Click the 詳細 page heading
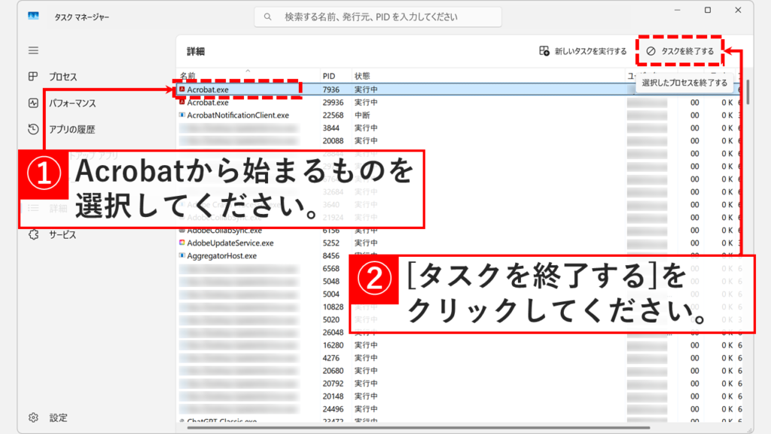 196,51
